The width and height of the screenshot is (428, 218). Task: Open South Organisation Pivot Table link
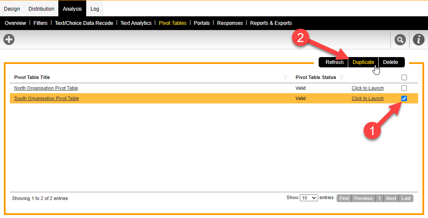(46, 98)
